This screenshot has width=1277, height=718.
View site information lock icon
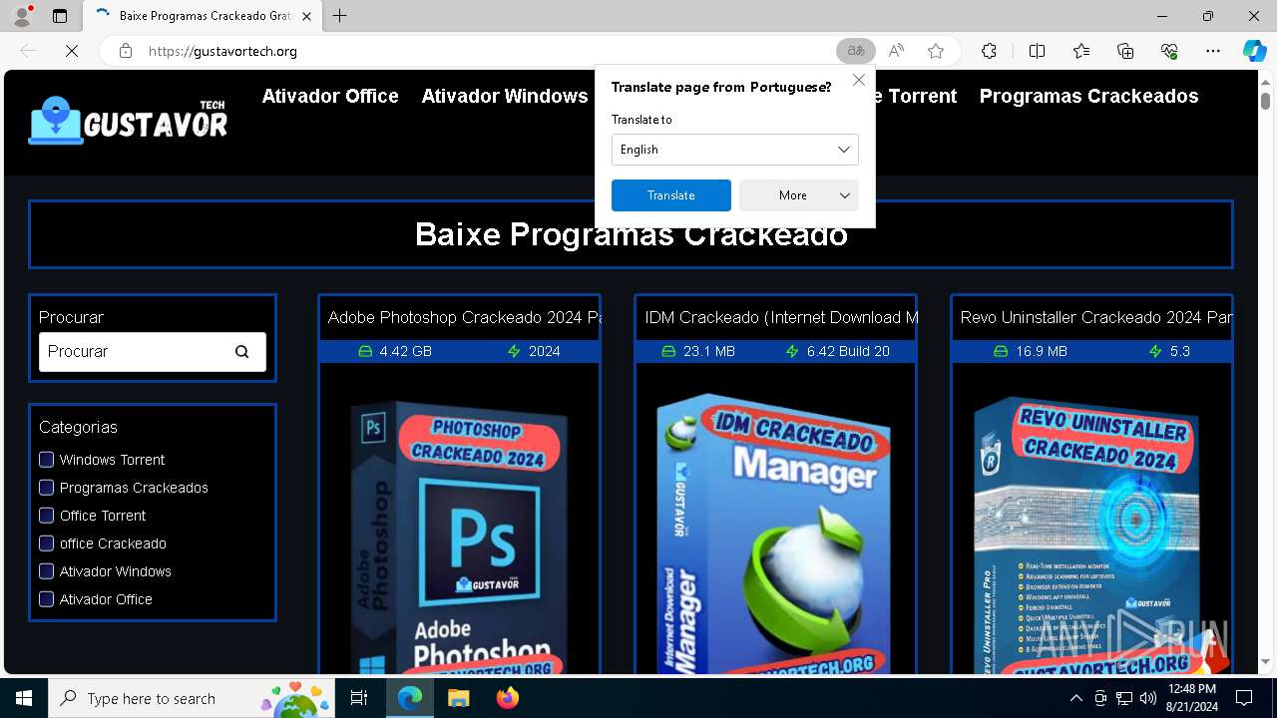[126, 51]
